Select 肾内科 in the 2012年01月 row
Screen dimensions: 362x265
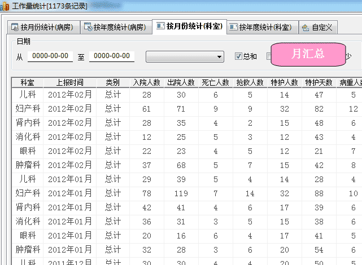(x=28, y=207)
